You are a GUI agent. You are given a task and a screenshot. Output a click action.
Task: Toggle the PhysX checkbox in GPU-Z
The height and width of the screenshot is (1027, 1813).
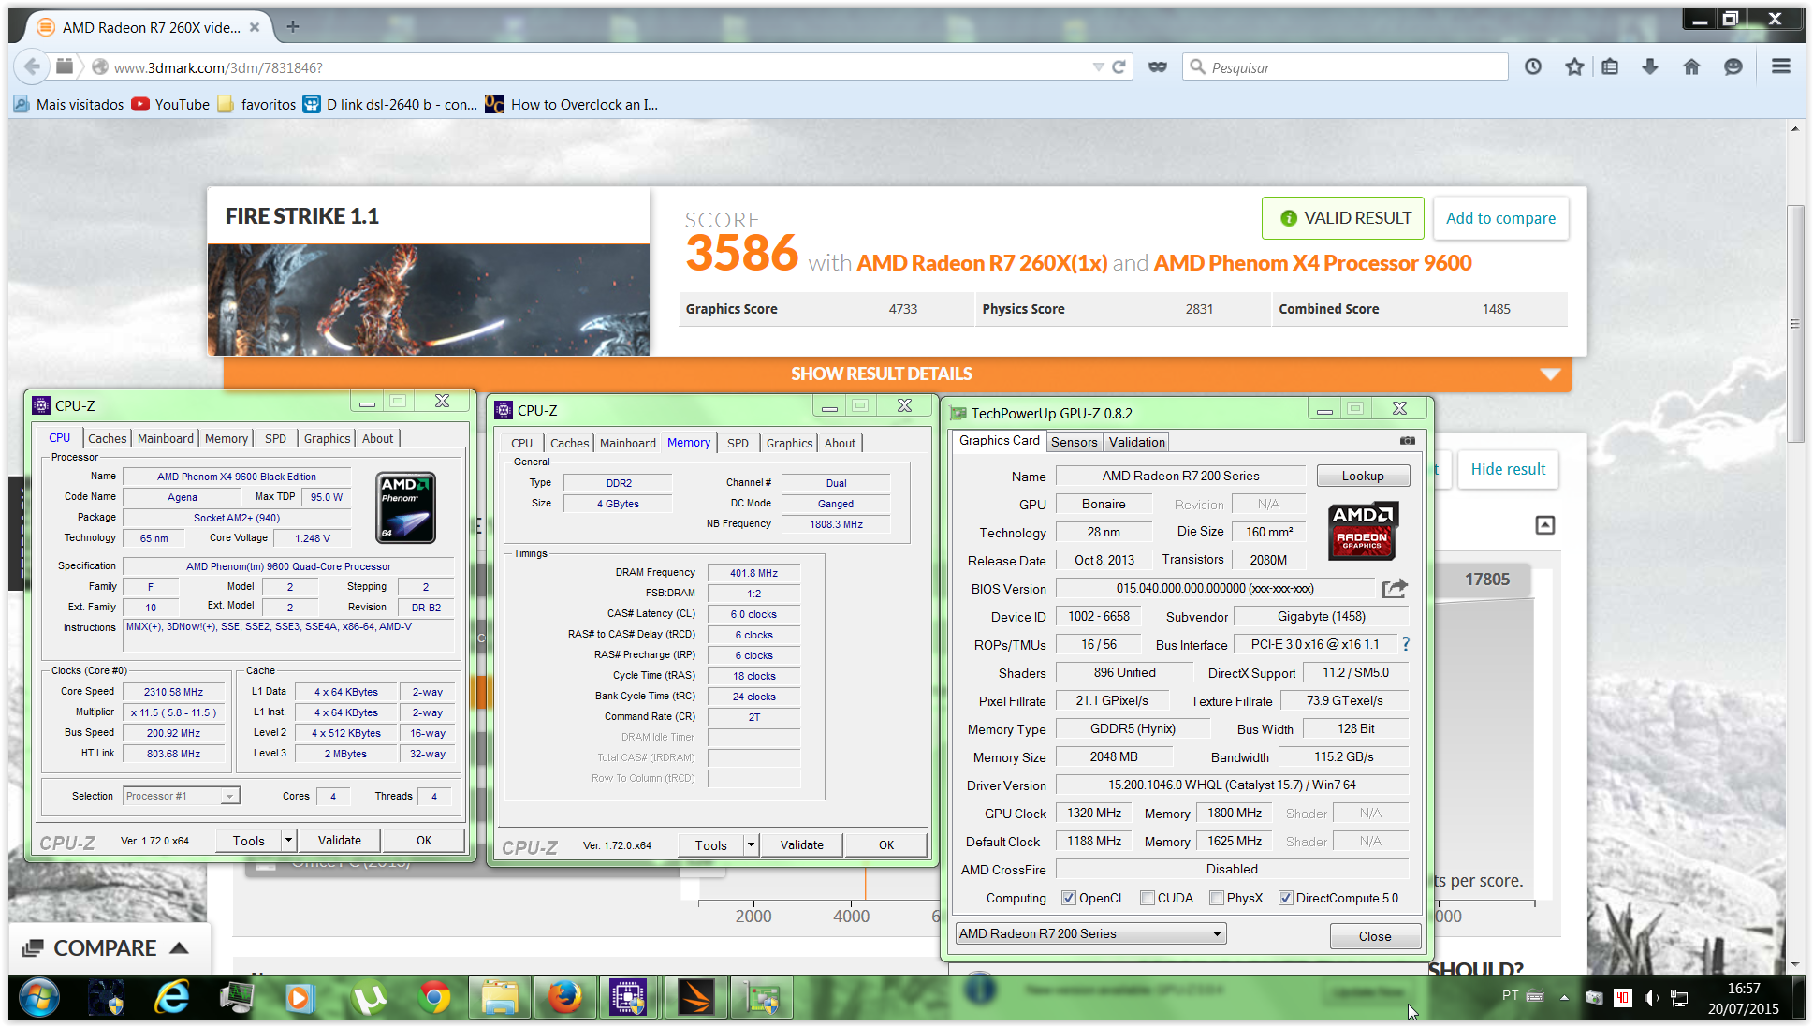pyautogui.click(x=1216, y=898)
